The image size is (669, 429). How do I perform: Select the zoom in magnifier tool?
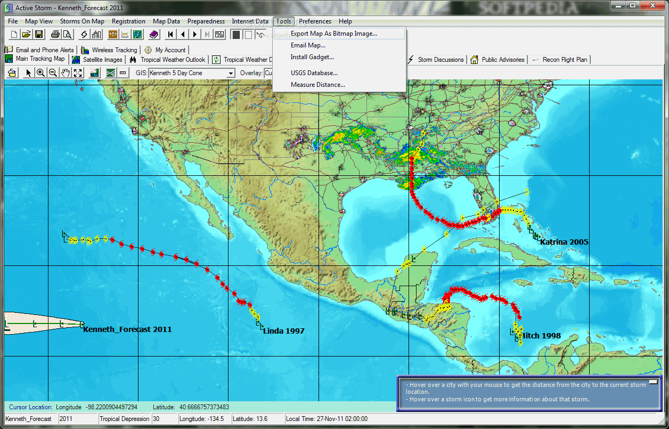pos(40,73)
